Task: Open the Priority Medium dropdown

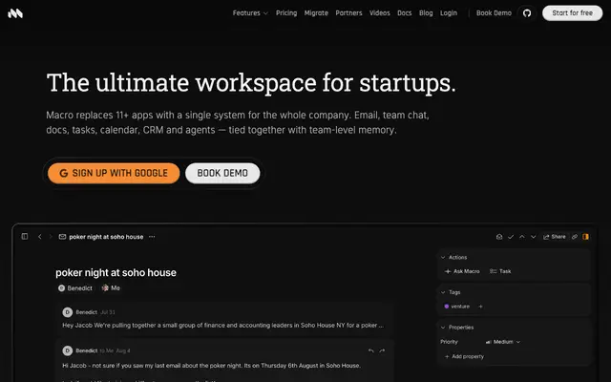Action: [x=503, y=342]
